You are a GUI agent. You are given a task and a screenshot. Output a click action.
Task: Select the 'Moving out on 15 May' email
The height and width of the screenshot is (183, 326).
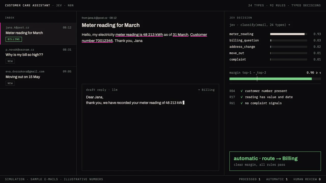(x=38, y=78)
